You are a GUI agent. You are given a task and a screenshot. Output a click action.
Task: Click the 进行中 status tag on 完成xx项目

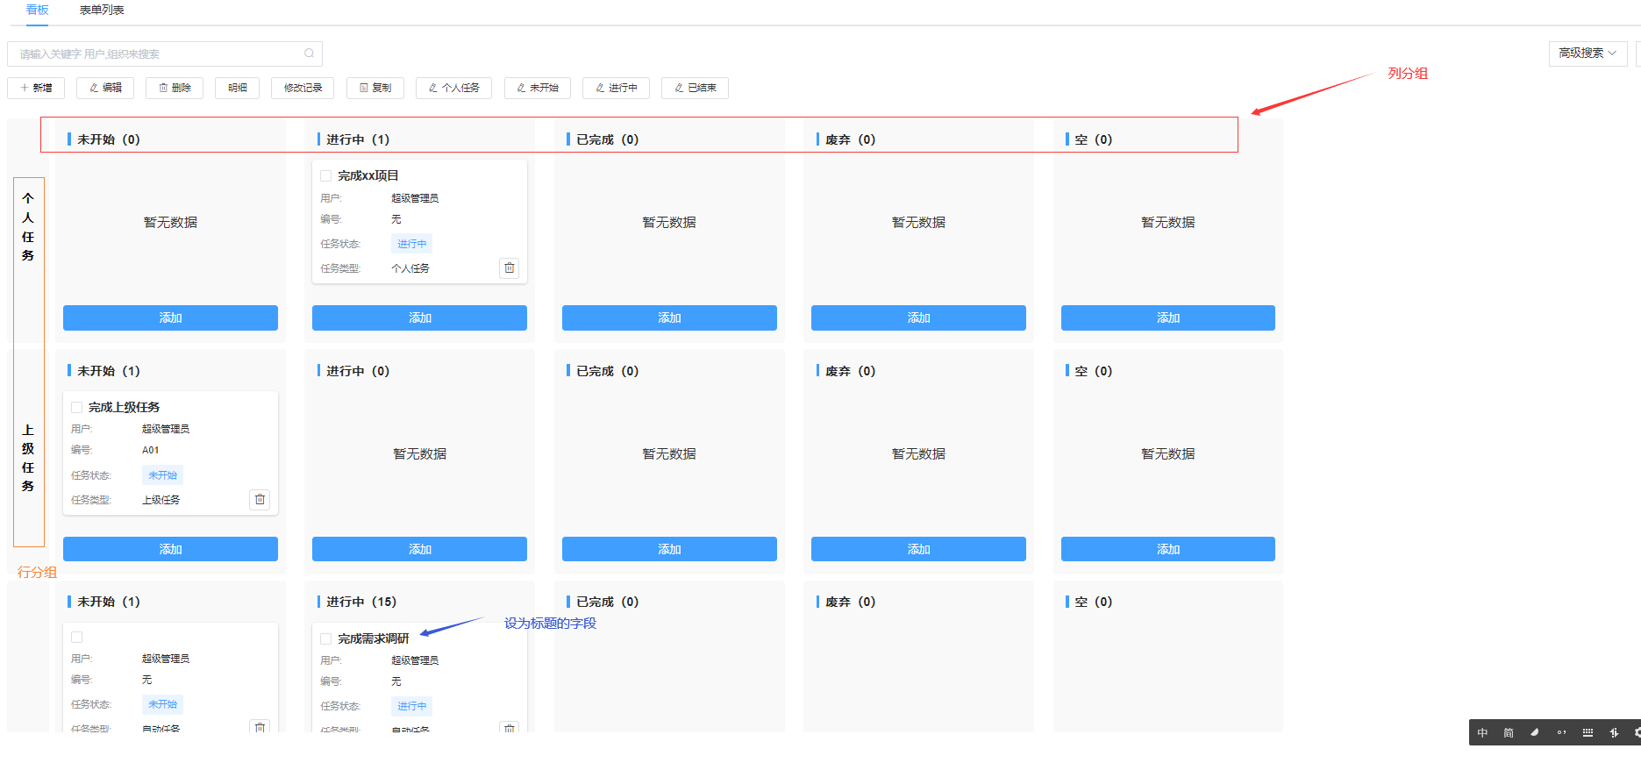[411, 244]
